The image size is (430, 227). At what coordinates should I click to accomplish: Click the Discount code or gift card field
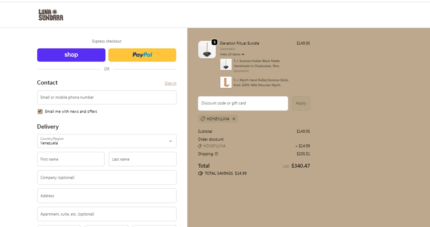pos(243,103)
